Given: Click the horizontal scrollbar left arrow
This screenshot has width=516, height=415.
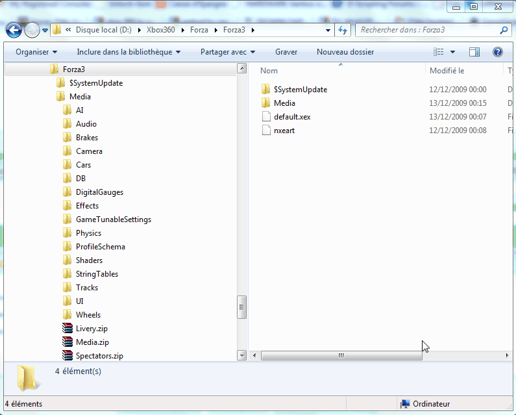Looking at the screenshot, I should (254, 355).
